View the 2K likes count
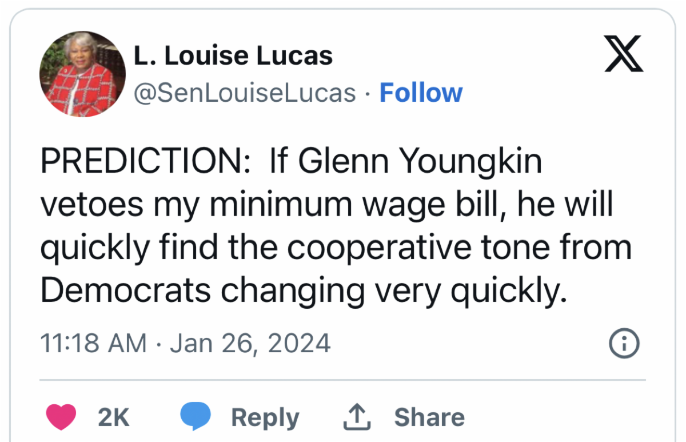Image resolution: width=686 pixels, height=442 pixels. pos(114,417)
